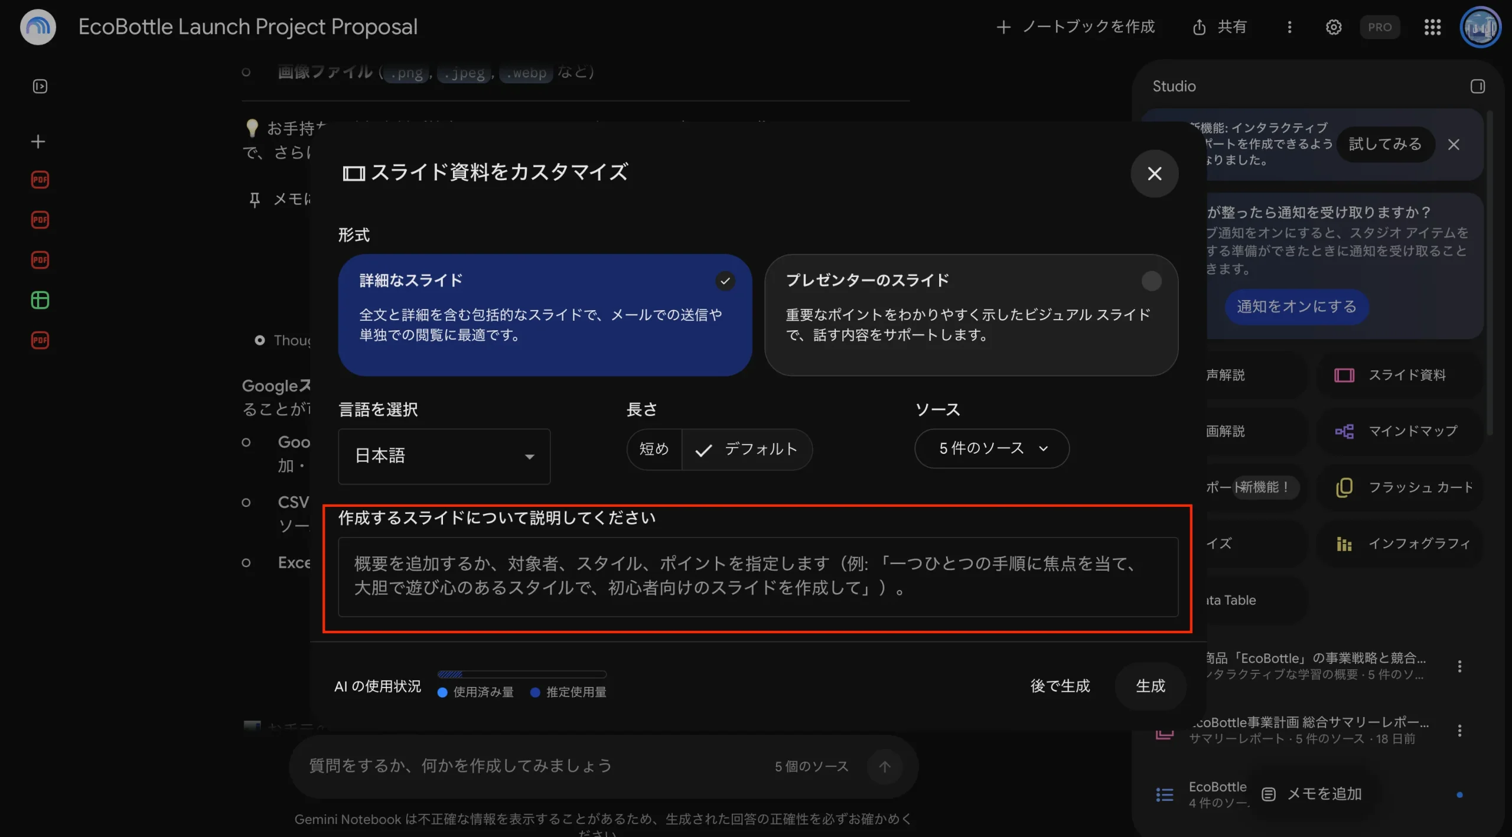Screen dimensions: 1512x837
Task: Open the 日本語 language dropdown
Action: (x=444, y=456)
